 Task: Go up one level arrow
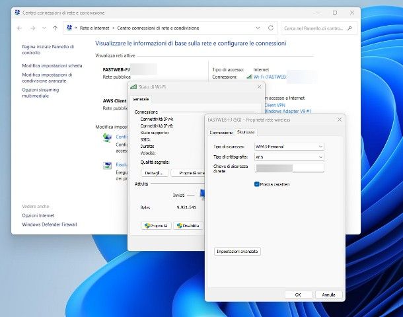point(55,28)
